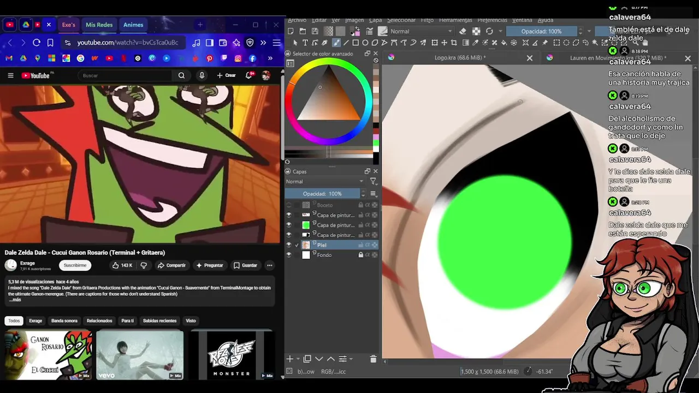The width and height of the screenshot is (699, 393).
Task: Show the Boceto layer via eye toggle
Action: pyautogui.click(x=288, y=205)
